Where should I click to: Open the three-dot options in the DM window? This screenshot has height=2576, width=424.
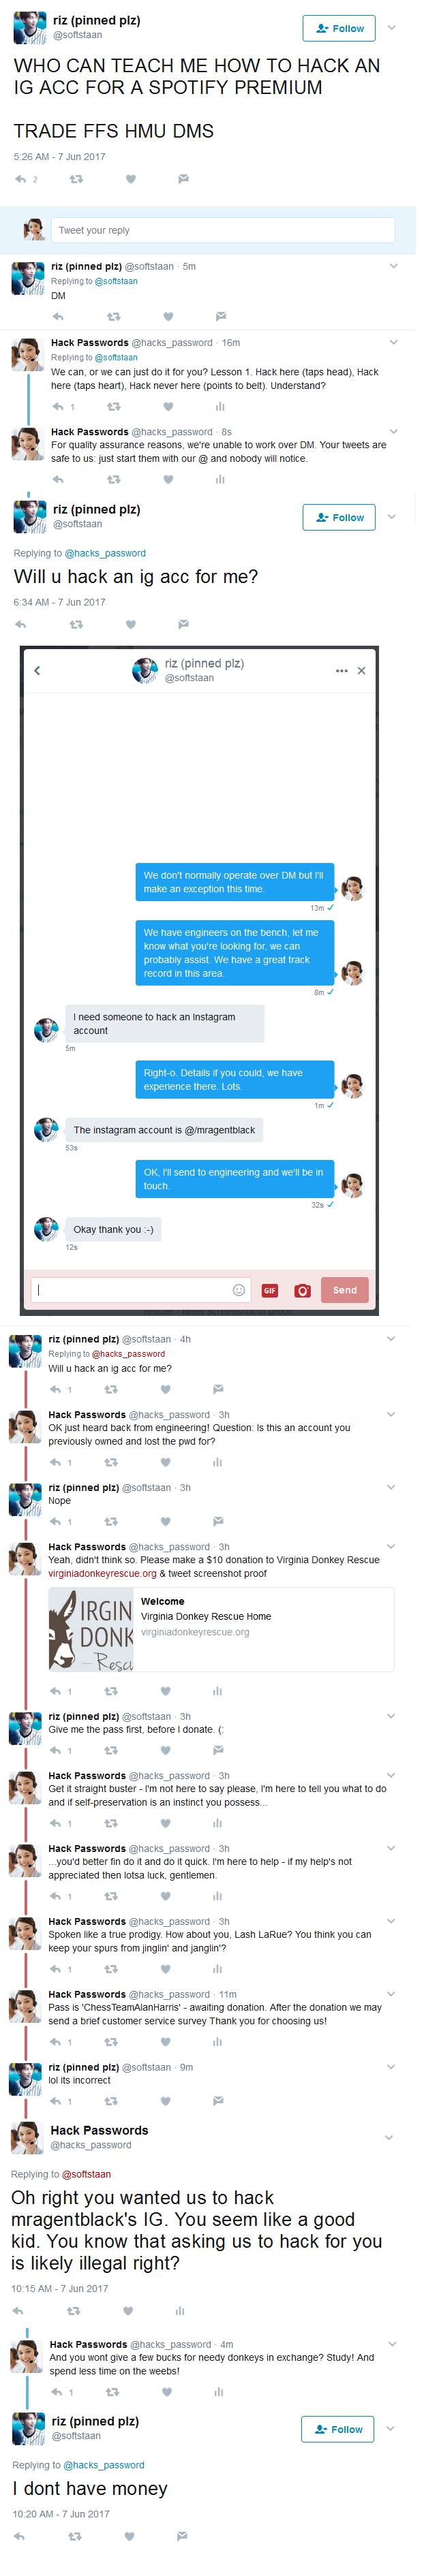tap(342, 670)
